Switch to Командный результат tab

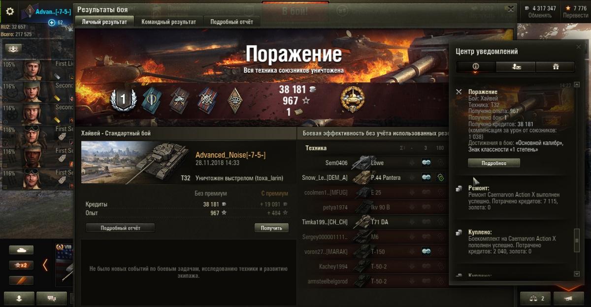168,22
